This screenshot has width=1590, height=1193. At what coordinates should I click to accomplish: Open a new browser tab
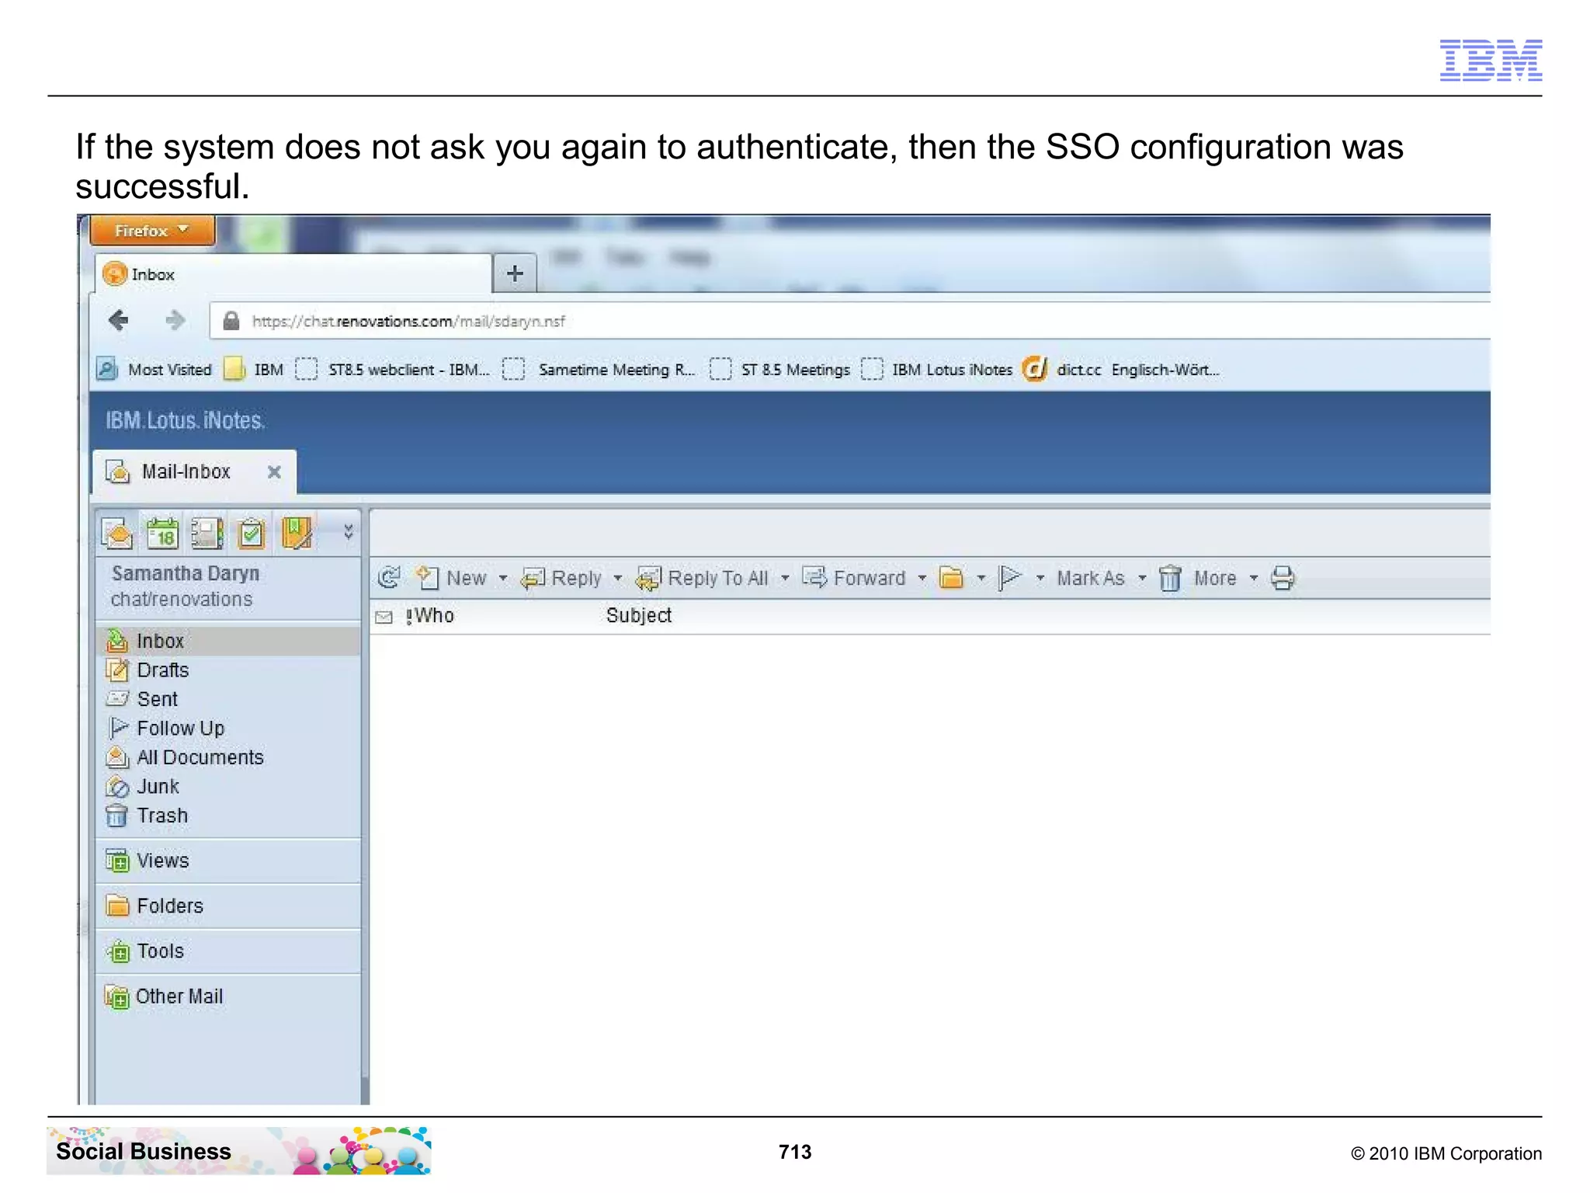pos(515,273)
